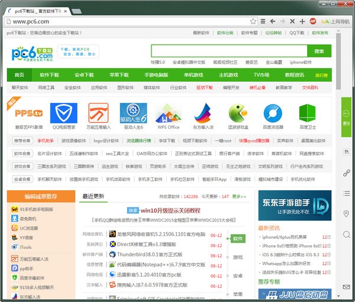Open win10升级提示关闭教程 headline

coord(170,210)
